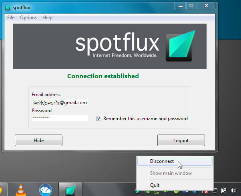Viewport: 241px width, 196px height.
Task: Click the Internet Freedom. Worldwide. tagline
Action: pos(125,55)
